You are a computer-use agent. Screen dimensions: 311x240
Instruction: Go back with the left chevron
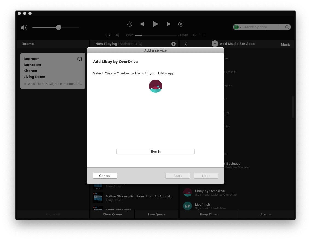click(x=185, y=44)
